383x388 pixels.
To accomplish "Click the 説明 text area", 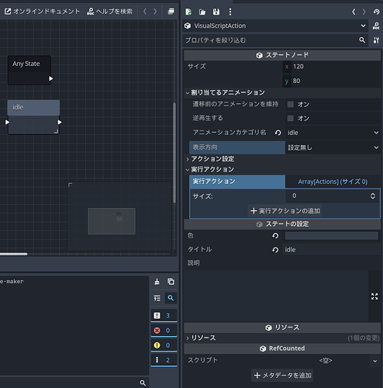I will tap(276, 296).
